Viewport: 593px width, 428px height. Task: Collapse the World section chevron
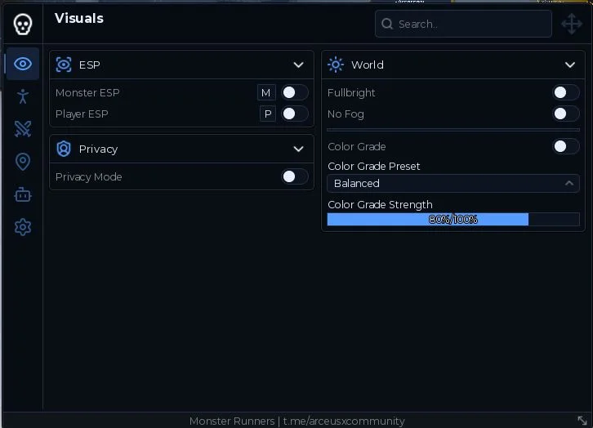coord(570,65)
